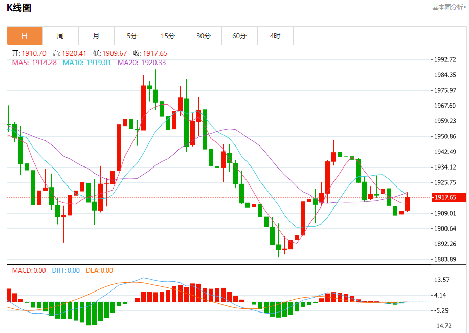Screen dimensions: 469x333
Task: Click the 1959.23 price axis label
Action: (445, 121)
